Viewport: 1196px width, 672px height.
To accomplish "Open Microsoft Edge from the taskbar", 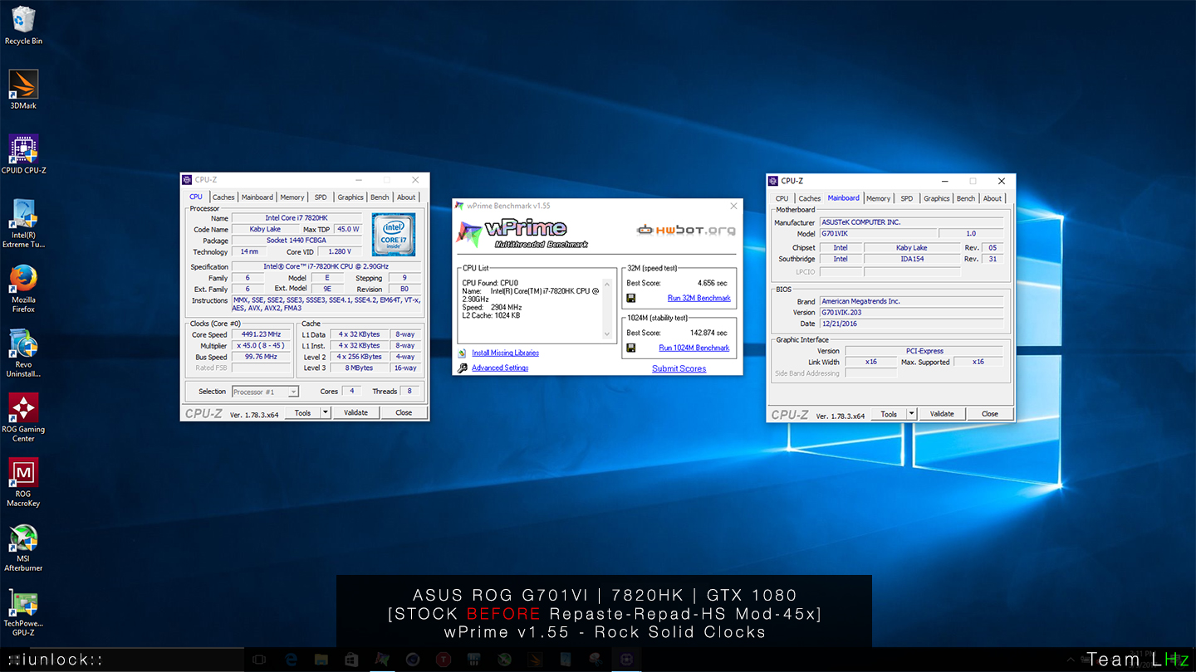I will click(x=292, y=660).
